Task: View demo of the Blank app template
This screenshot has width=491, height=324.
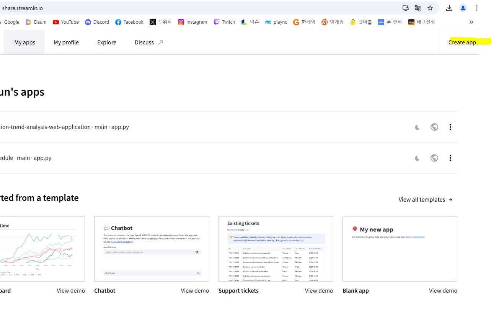Action: coord(443,291)
